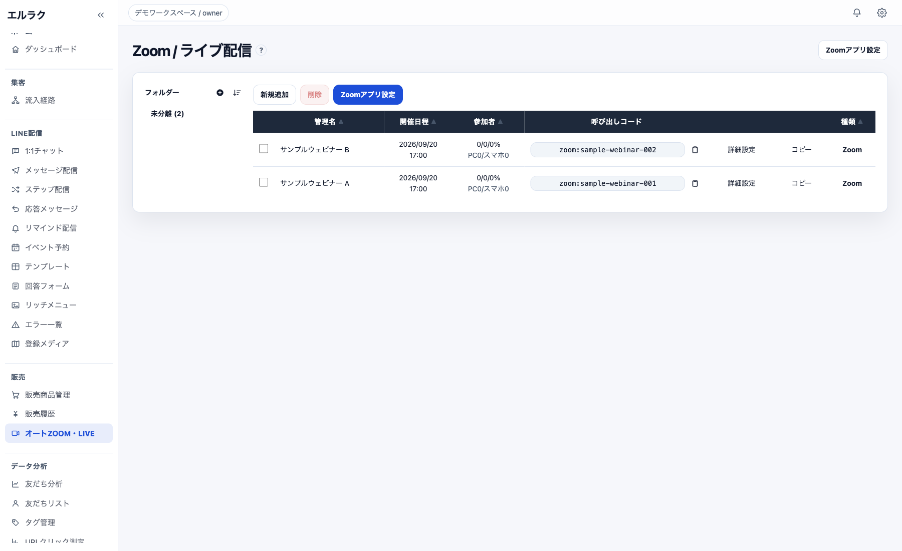The image size is (902, 551).
Task: Select checkbox for サンプルウェビナー B
Action: [x=264, y=149]
